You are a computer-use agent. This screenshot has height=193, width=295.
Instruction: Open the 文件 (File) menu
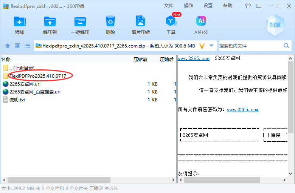(169, 6)
